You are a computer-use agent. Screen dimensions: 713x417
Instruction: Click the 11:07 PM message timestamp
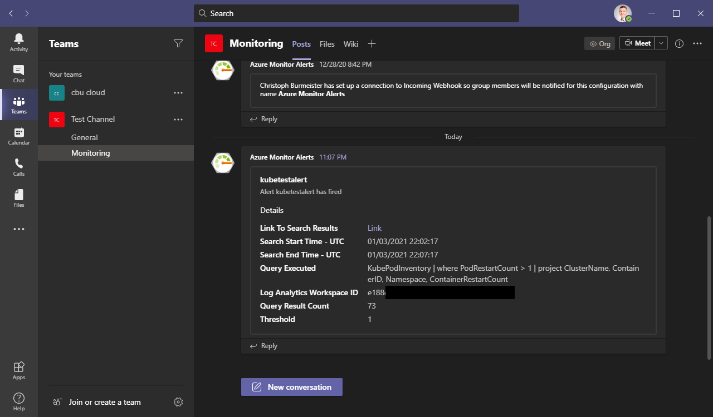(x=333, y=157)
